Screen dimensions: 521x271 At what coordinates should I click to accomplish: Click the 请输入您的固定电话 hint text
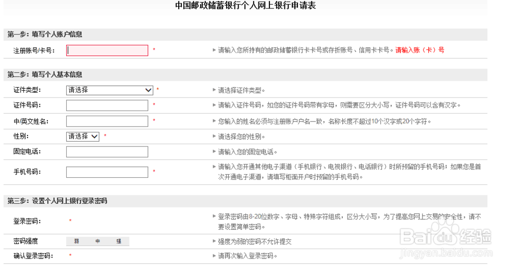(x=247, y=152)
